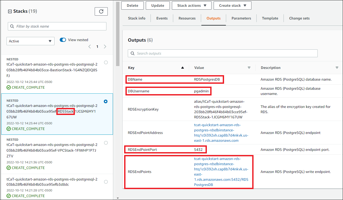The width and height of the screenshot is (343, 200).
Task: Open the Stack actions dropdown
Action: point(192,5)
